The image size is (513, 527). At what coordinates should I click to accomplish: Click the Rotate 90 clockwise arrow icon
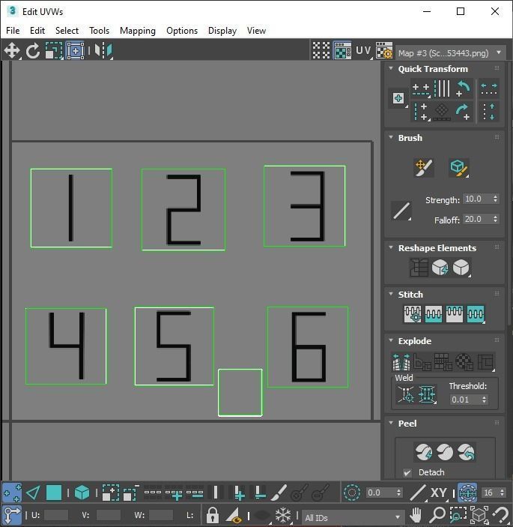(464, 112)
